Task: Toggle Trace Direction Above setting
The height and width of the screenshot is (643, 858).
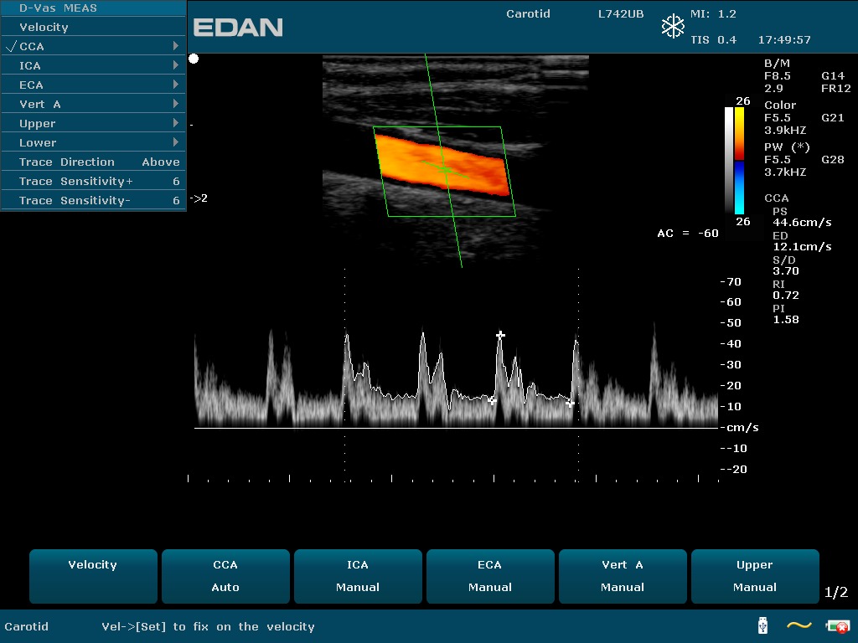Action: (93, 162)
